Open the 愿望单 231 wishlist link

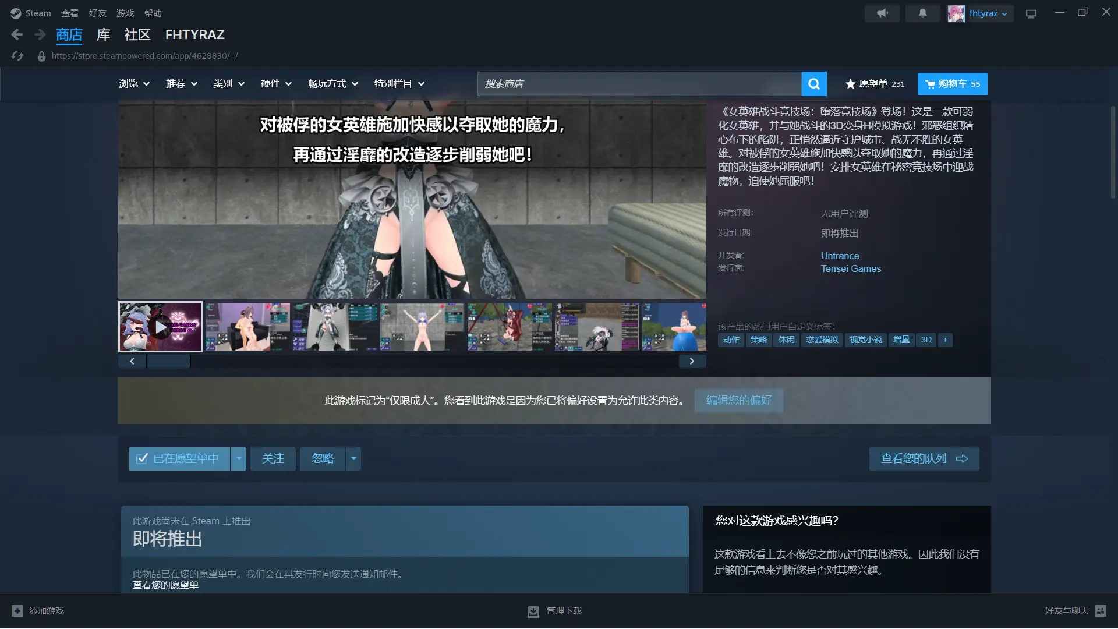pos(875,84)
